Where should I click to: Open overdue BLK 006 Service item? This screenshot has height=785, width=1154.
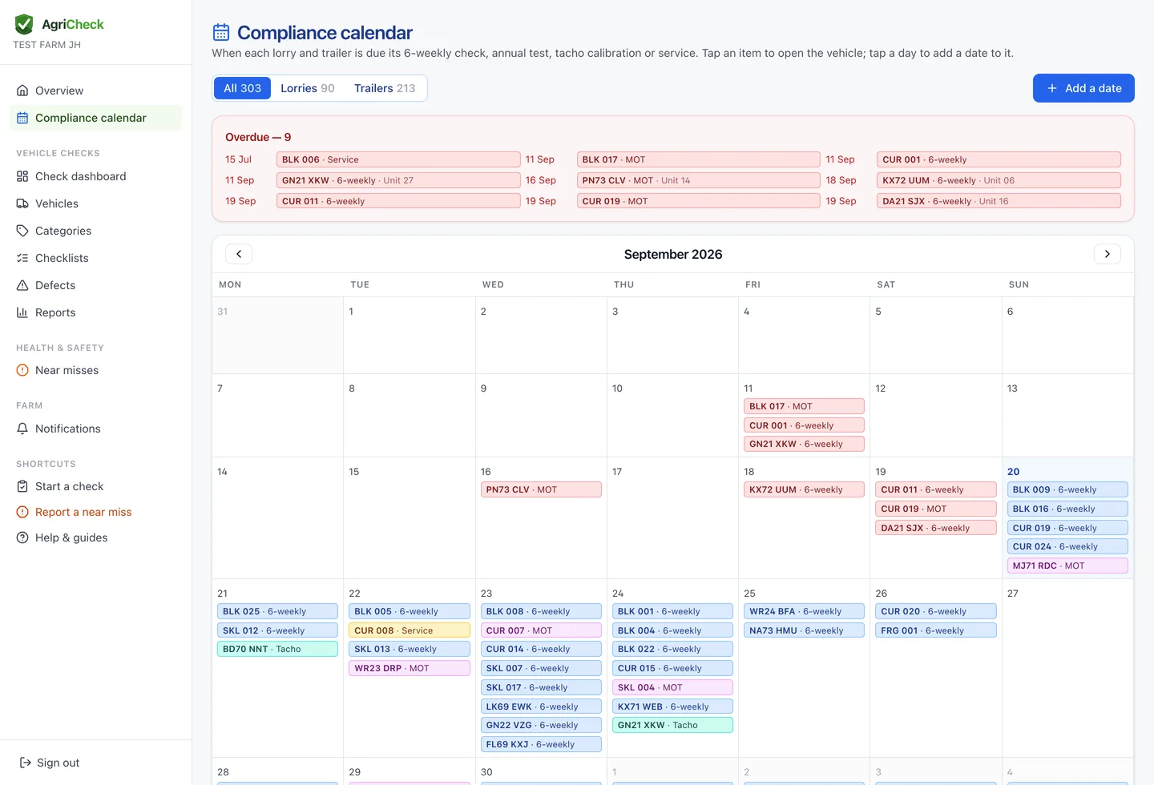click(398, 159)
